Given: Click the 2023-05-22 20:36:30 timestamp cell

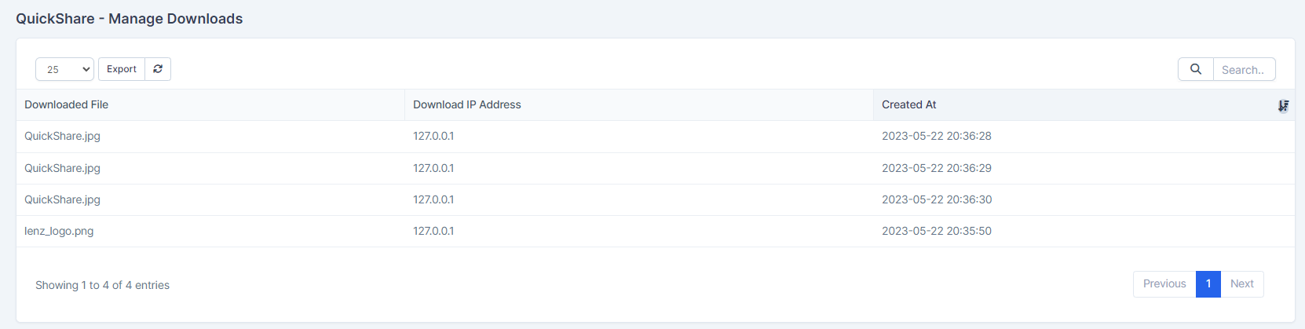Looking at the screenshot, I should (x=936, y=199).
